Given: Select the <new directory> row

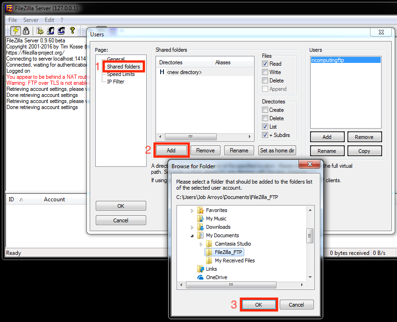Looking at the screenshot, I should point(205,72).
